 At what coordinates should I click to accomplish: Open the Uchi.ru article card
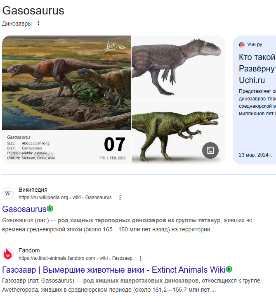click(x=255, y=100)
